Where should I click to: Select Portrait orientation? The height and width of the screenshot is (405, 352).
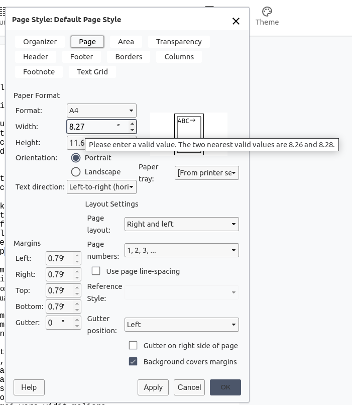point(75,157)
